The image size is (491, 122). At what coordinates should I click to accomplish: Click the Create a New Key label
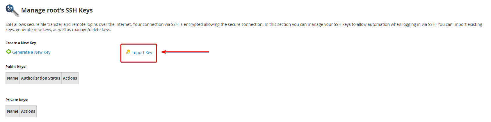tap(21, 43)
